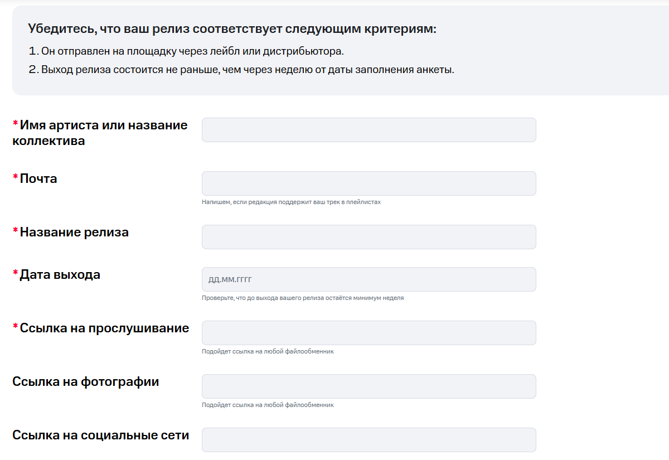Click the Название релиза text field

pyautogui.click(x=369, y=237)
